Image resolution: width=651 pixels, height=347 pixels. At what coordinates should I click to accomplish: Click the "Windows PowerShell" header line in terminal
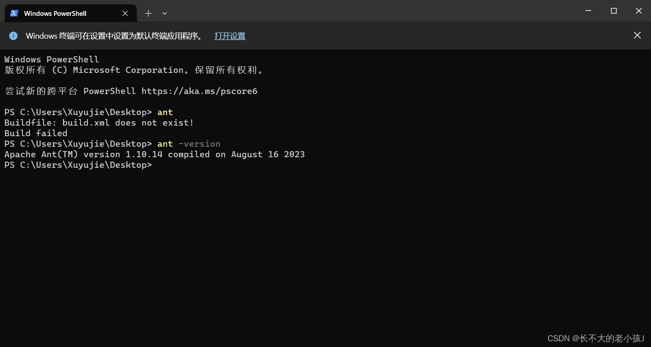point(51,59)
